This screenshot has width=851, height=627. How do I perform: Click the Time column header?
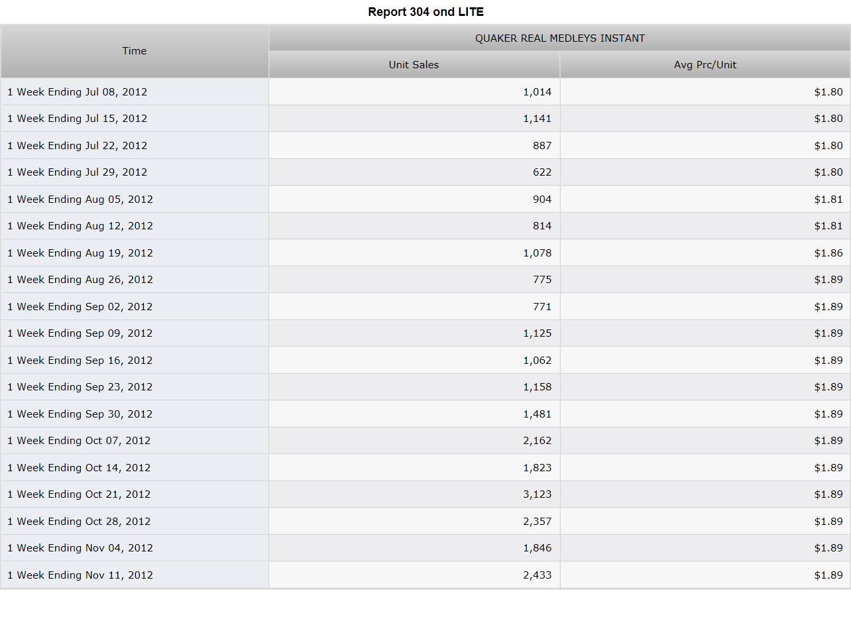(x=135, y=51)
